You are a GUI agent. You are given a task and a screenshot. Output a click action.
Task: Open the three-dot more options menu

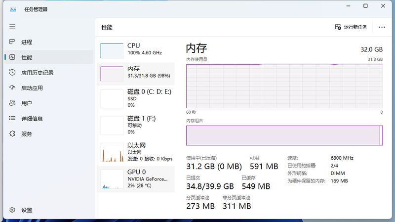coord(382,27)
